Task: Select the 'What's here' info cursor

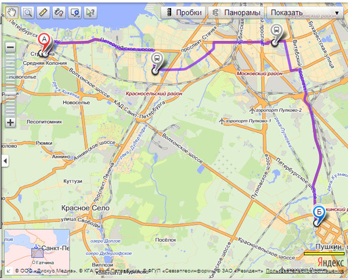Action: coord(90,12)
